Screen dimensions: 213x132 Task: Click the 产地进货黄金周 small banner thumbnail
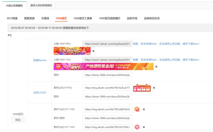pyautogui.click(x=104, y=67)
